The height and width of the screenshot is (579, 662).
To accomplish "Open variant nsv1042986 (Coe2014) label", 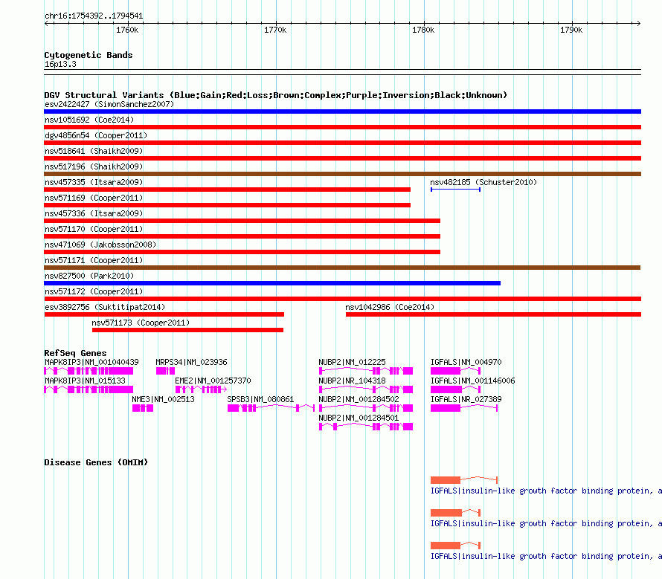I will [390, 307].
